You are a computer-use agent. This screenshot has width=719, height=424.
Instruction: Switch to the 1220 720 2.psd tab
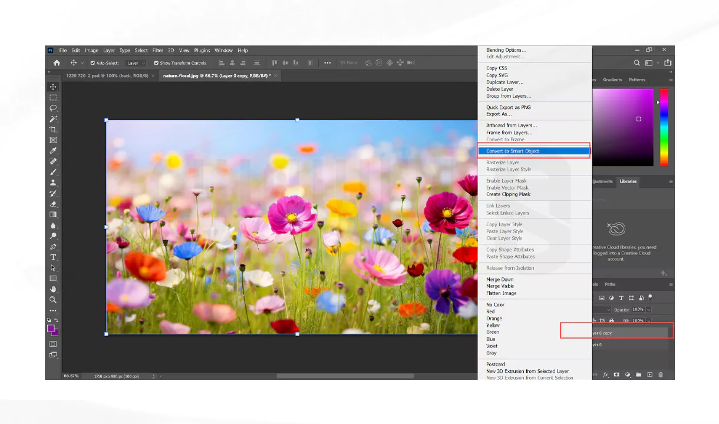coord(107,76)
